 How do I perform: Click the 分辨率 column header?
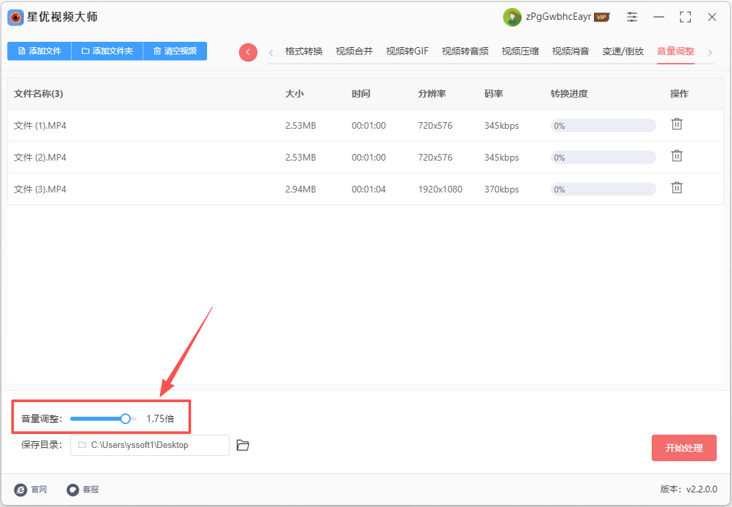coord(432,94)
